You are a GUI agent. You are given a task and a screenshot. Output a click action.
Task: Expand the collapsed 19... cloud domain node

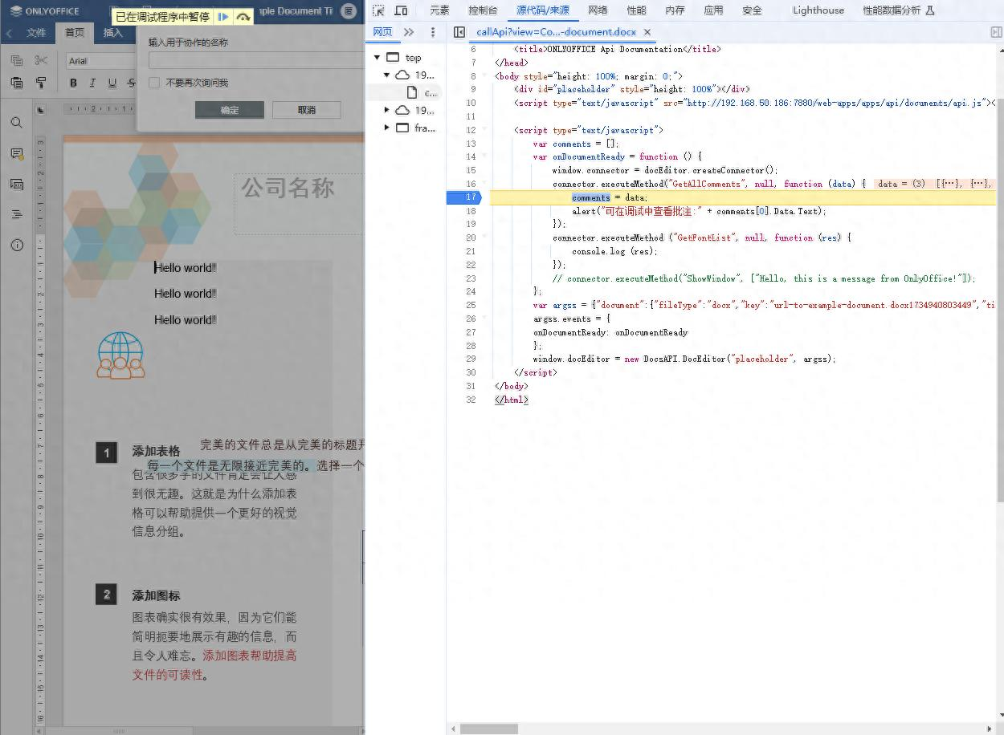click(x=387, y=110)
